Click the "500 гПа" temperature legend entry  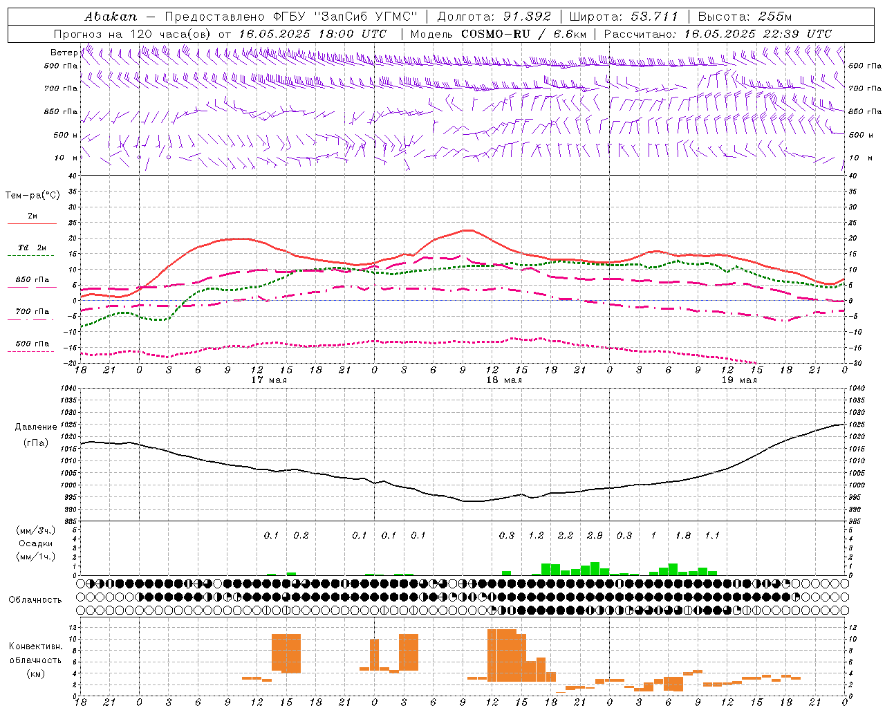tap(32, 344)
